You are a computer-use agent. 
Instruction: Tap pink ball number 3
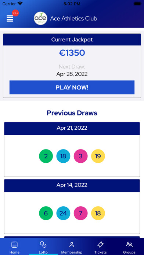(x=80, y=156)
